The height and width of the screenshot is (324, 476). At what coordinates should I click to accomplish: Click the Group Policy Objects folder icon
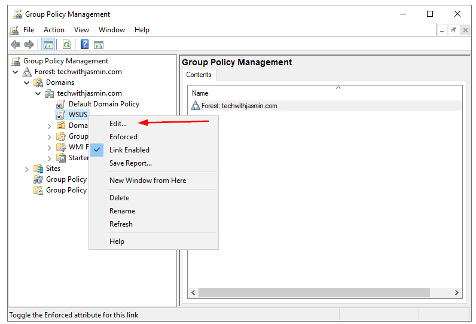pos(61,136)
